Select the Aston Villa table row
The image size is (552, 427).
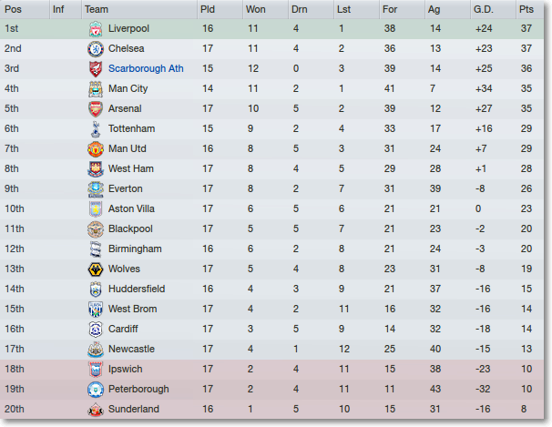click(271, 208)
